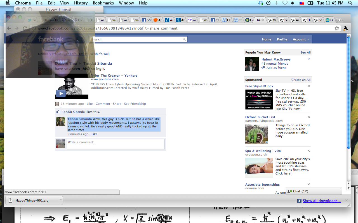Dismiss the Hubert MacGreevy suggestion
This screenshot has height=223, width=358.
(309, 59)
